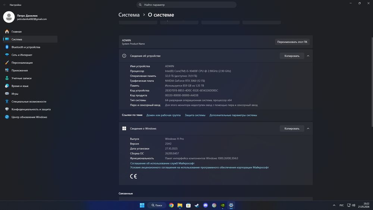The width and height of the screenshot is (373, 210).
Task: Open Защита системы link
Action: (x=195, y=115)
